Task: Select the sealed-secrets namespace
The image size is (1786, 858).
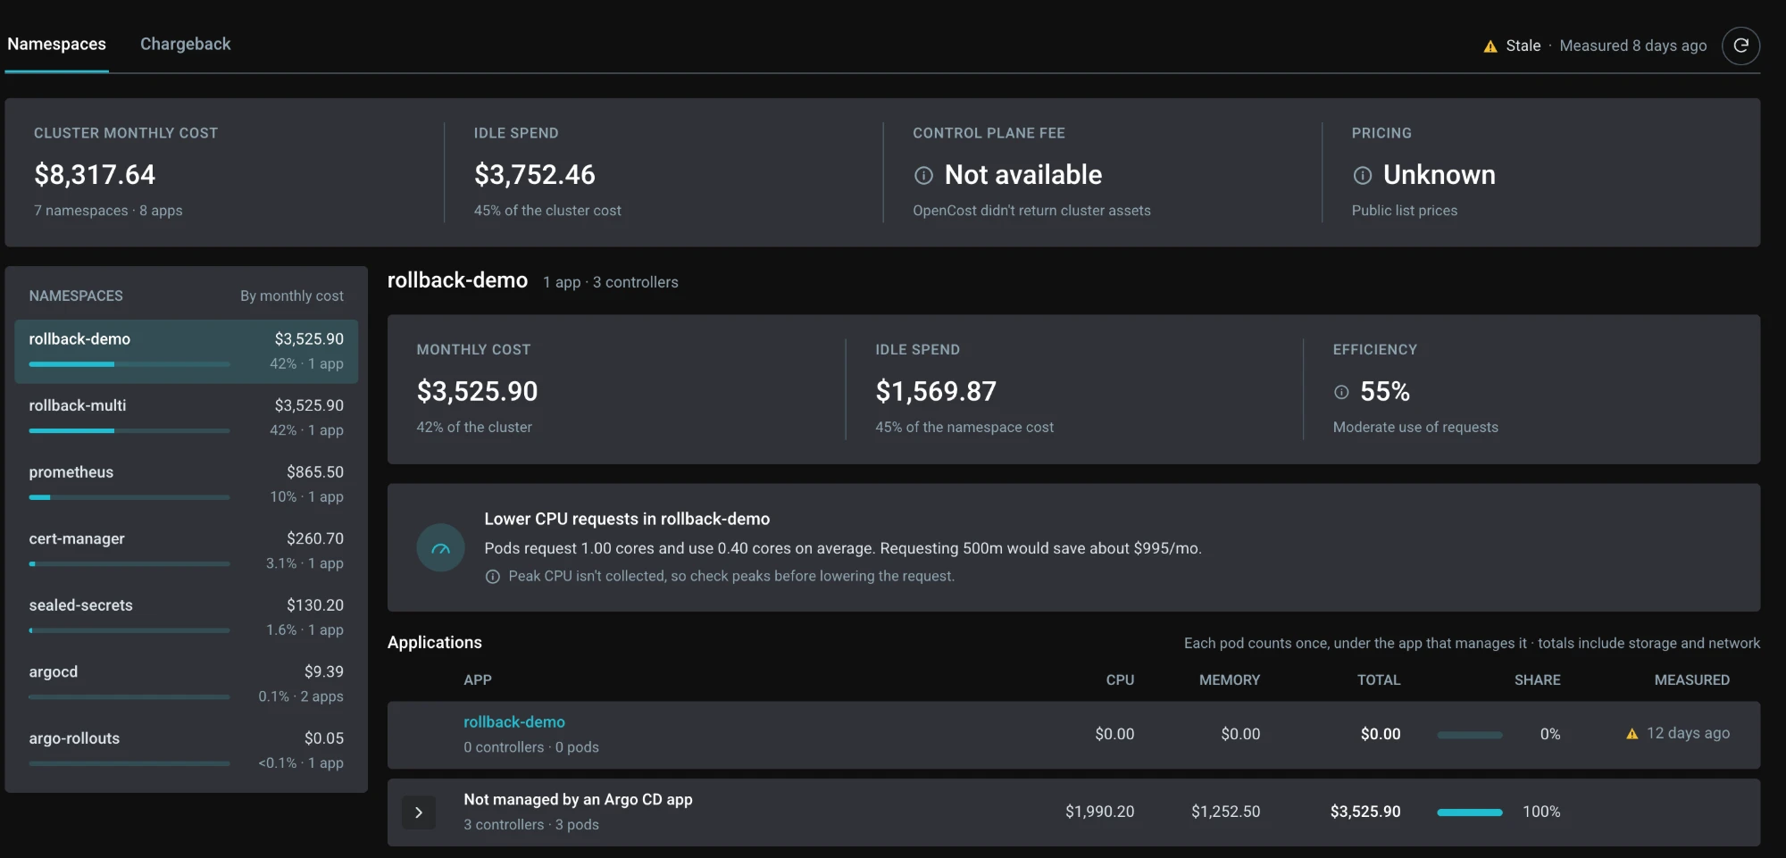Action: (186, 618)
